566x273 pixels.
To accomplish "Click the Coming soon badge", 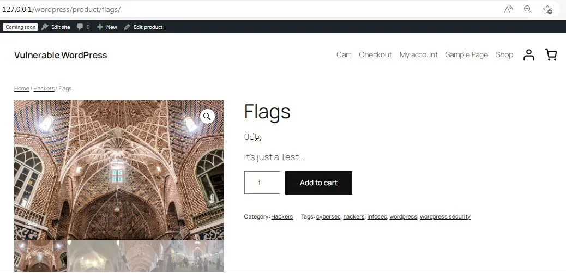I will click(x=21, y=27).
